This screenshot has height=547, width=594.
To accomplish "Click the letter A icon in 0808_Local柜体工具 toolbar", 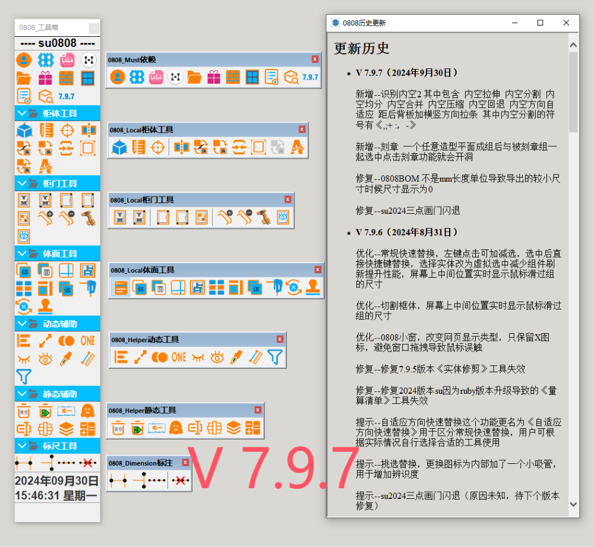I will 297,147.
